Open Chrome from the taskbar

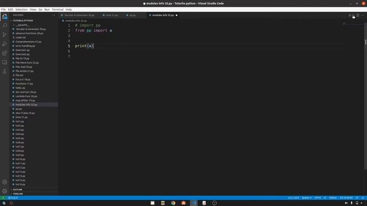[173, 203]
